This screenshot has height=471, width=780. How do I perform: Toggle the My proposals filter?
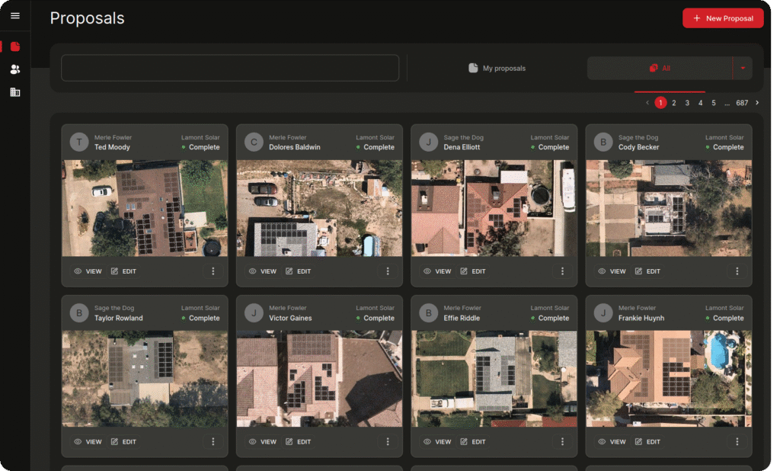coord(497,68)
